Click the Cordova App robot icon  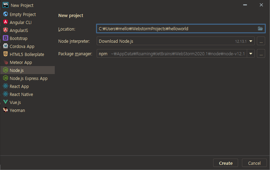point(6,46)
